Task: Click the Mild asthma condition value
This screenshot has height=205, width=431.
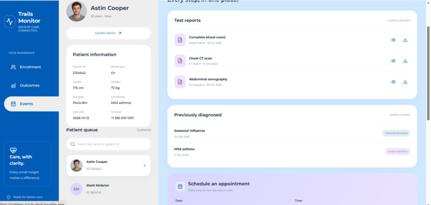Action: point(121,103)
